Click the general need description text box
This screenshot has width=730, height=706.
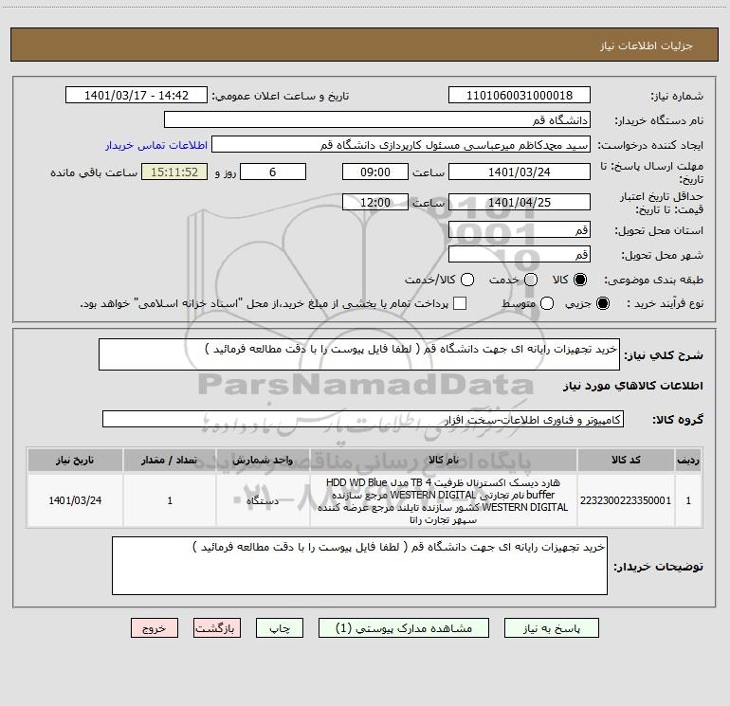(x=359, y=354)
